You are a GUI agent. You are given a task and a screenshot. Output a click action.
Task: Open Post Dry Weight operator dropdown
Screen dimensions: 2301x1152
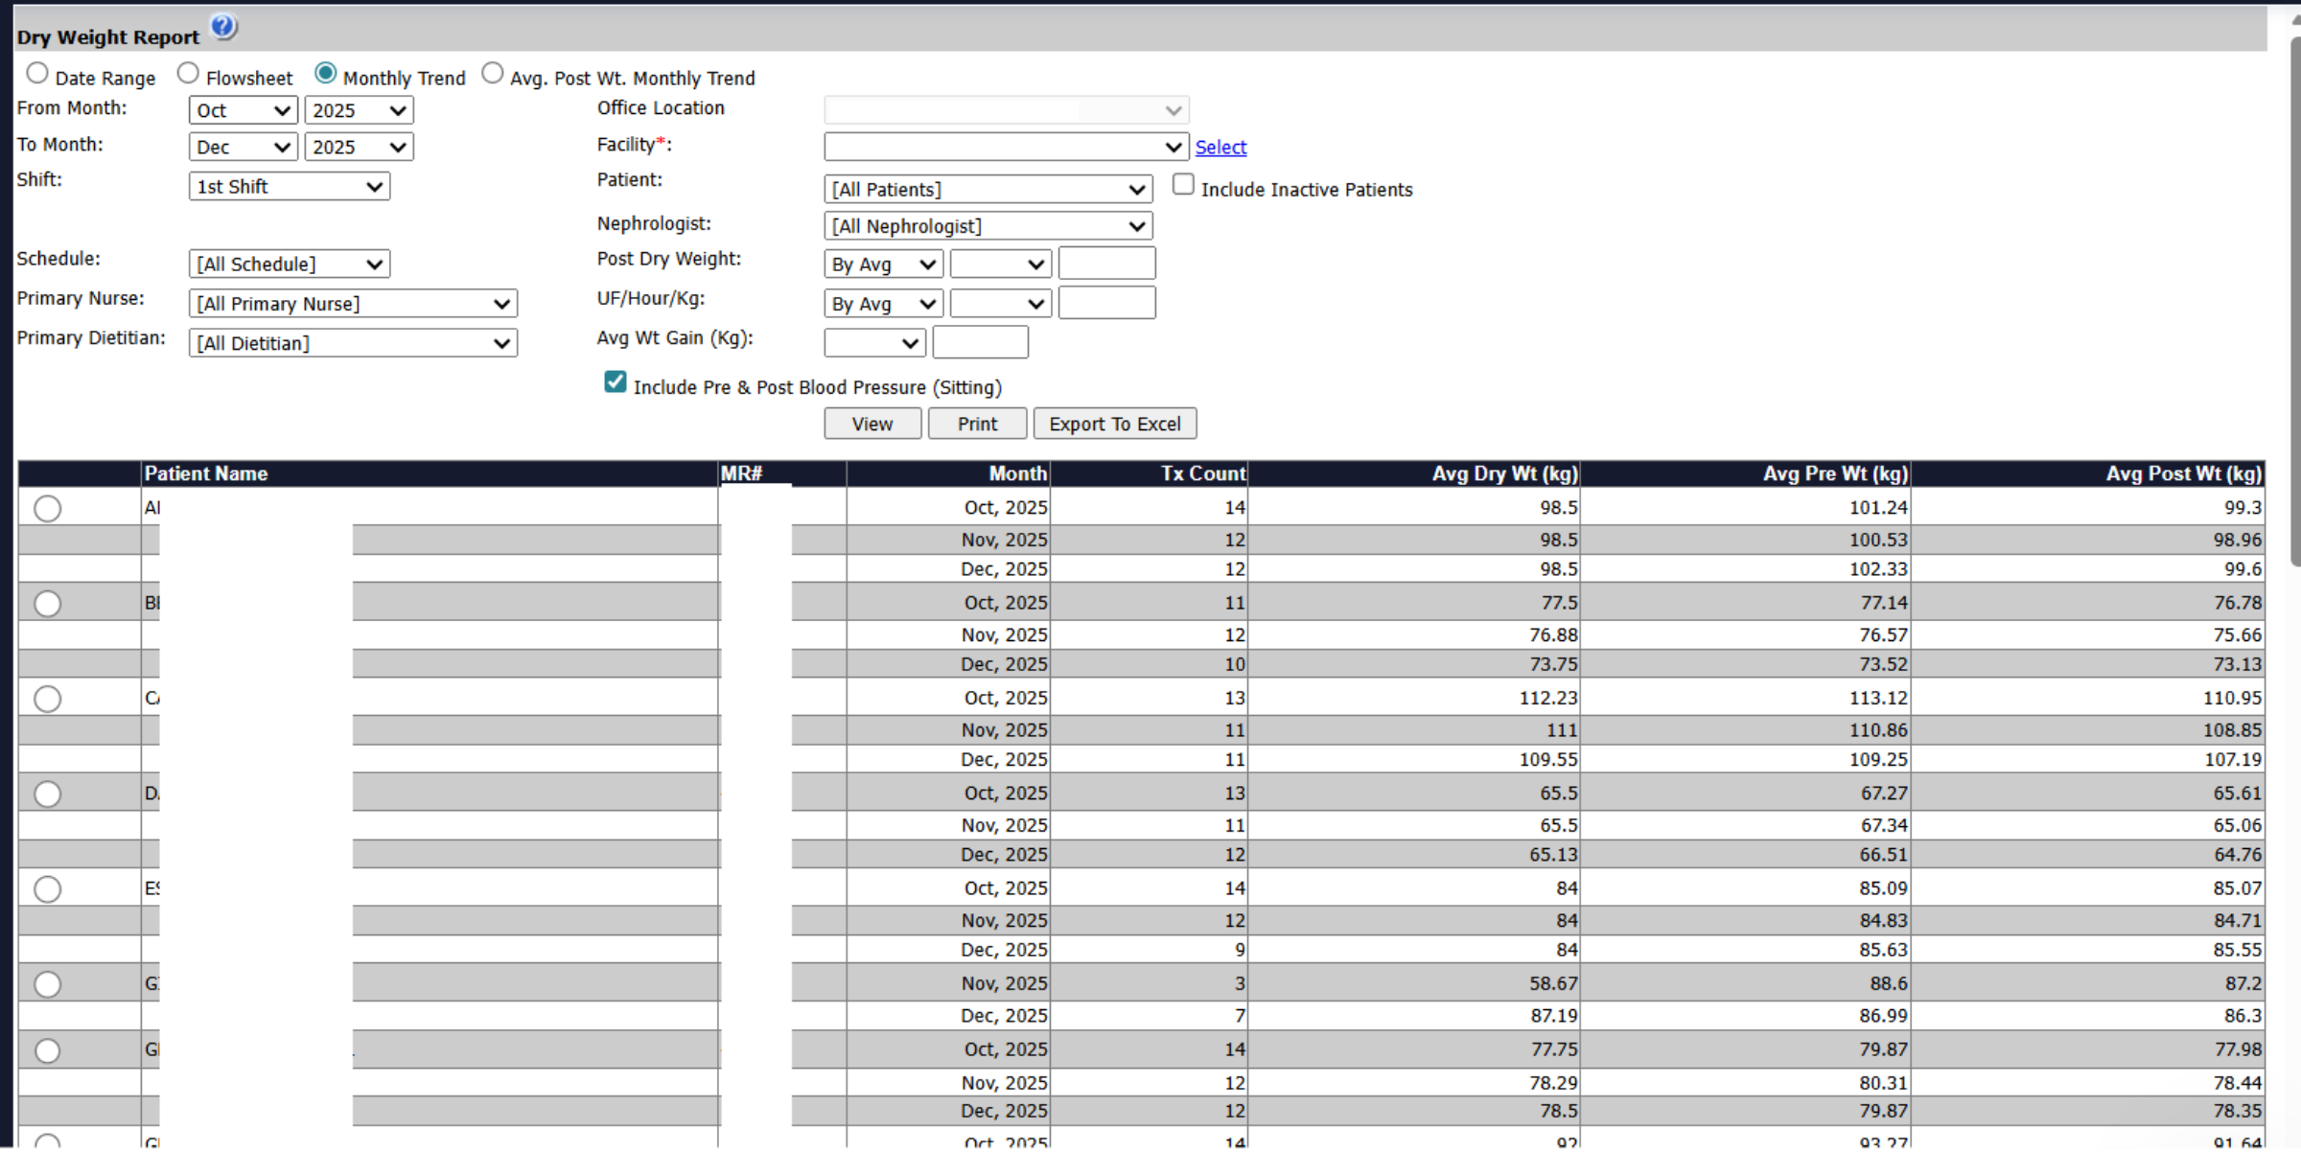coord(1001,264)
